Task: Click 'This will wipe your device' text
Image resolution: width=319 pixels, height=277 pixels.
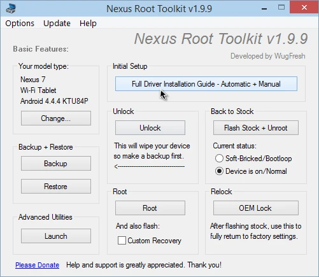Action: point(152,146)
